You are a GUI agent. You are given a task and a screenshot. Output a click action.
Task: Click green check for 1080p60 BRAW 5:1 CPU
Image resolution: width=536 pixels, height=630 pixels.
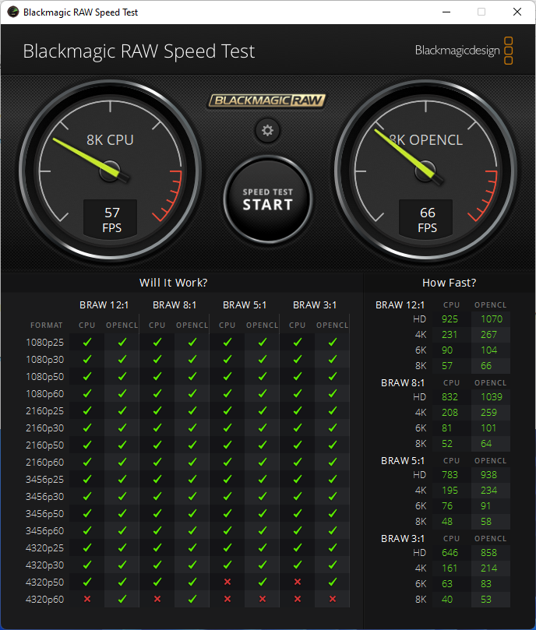227,393
